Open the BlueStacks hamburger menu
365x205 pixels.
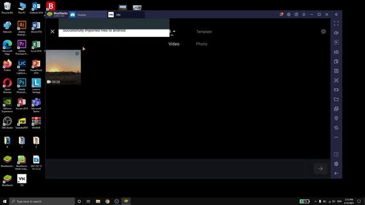point(304,14)
